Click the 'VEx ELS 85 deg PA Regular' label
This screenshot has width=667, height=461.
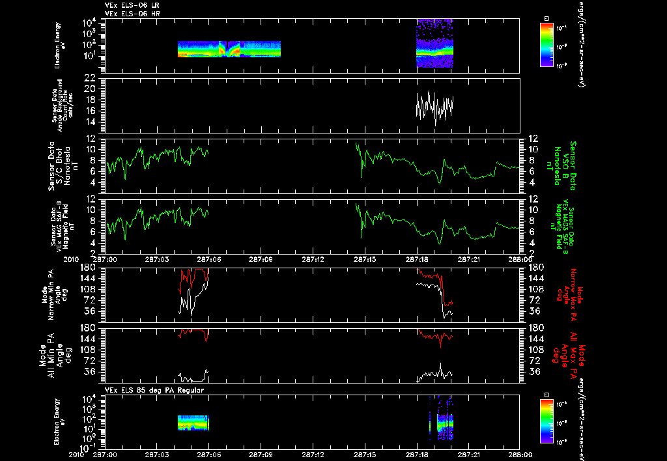(x=154, y=390)
